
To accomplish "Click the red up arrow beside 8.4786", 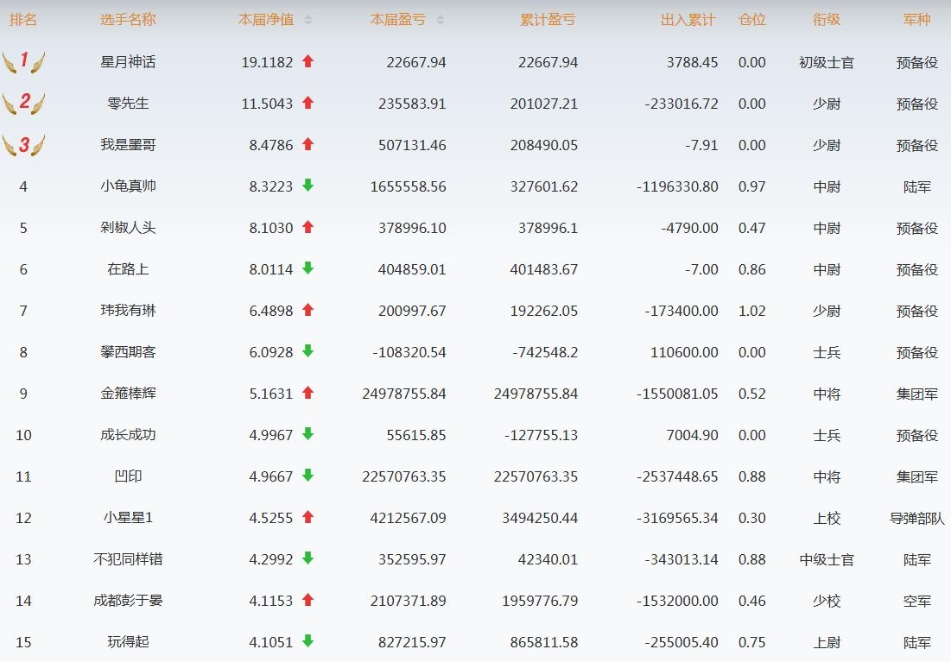I will pos(308,144).
